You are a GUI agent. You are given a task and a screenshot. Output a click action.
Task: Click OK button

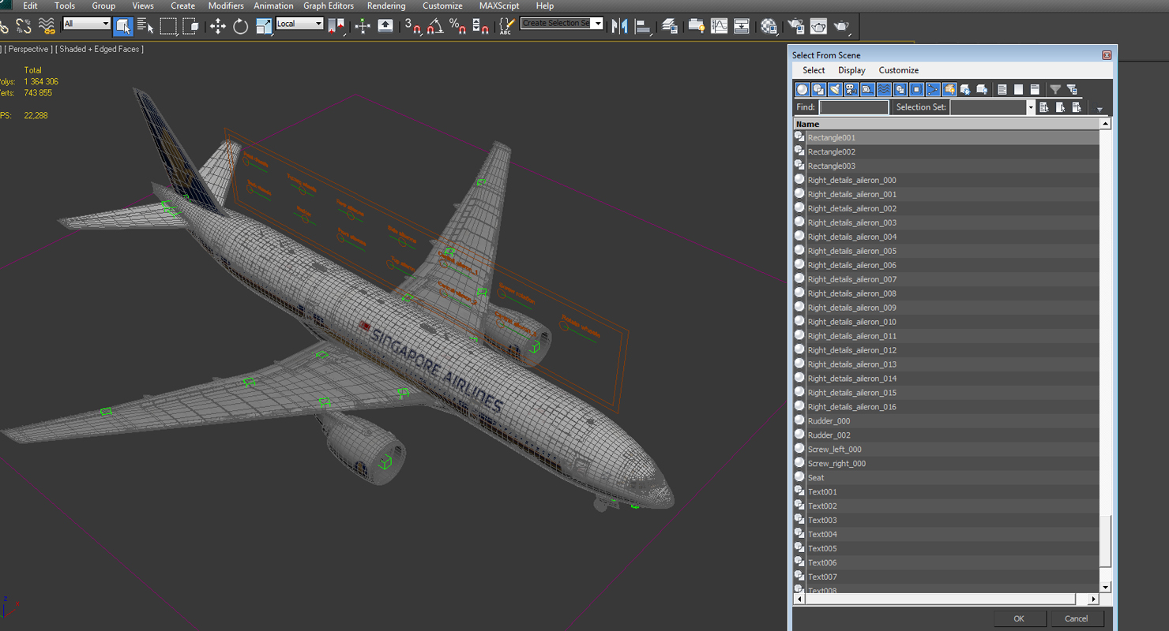(x=1019, y=618)
